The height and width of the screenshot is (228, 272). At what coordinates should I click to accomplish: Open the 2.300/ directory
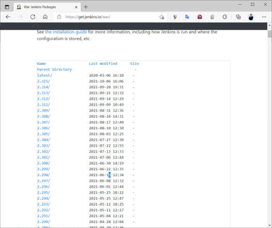[x=43, y=163]
